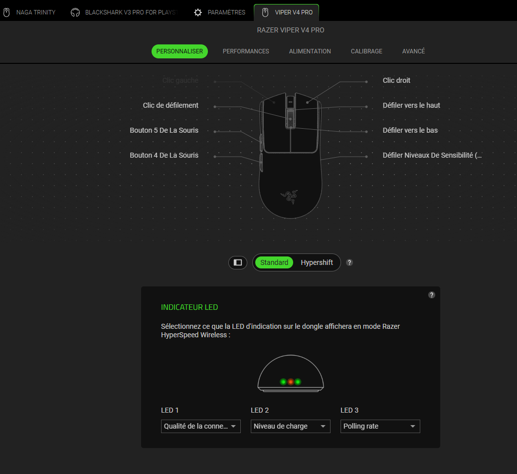The height and width of the screenshot is (474, 517).
Task: Click the dongle LED indicator illustration
Action: [291, 373]
